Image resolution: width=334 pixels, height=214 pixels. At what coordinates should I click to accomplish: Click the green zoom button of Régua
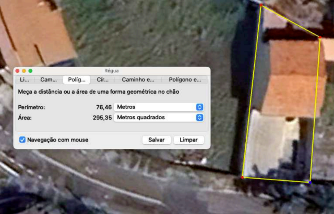point(31,70)
